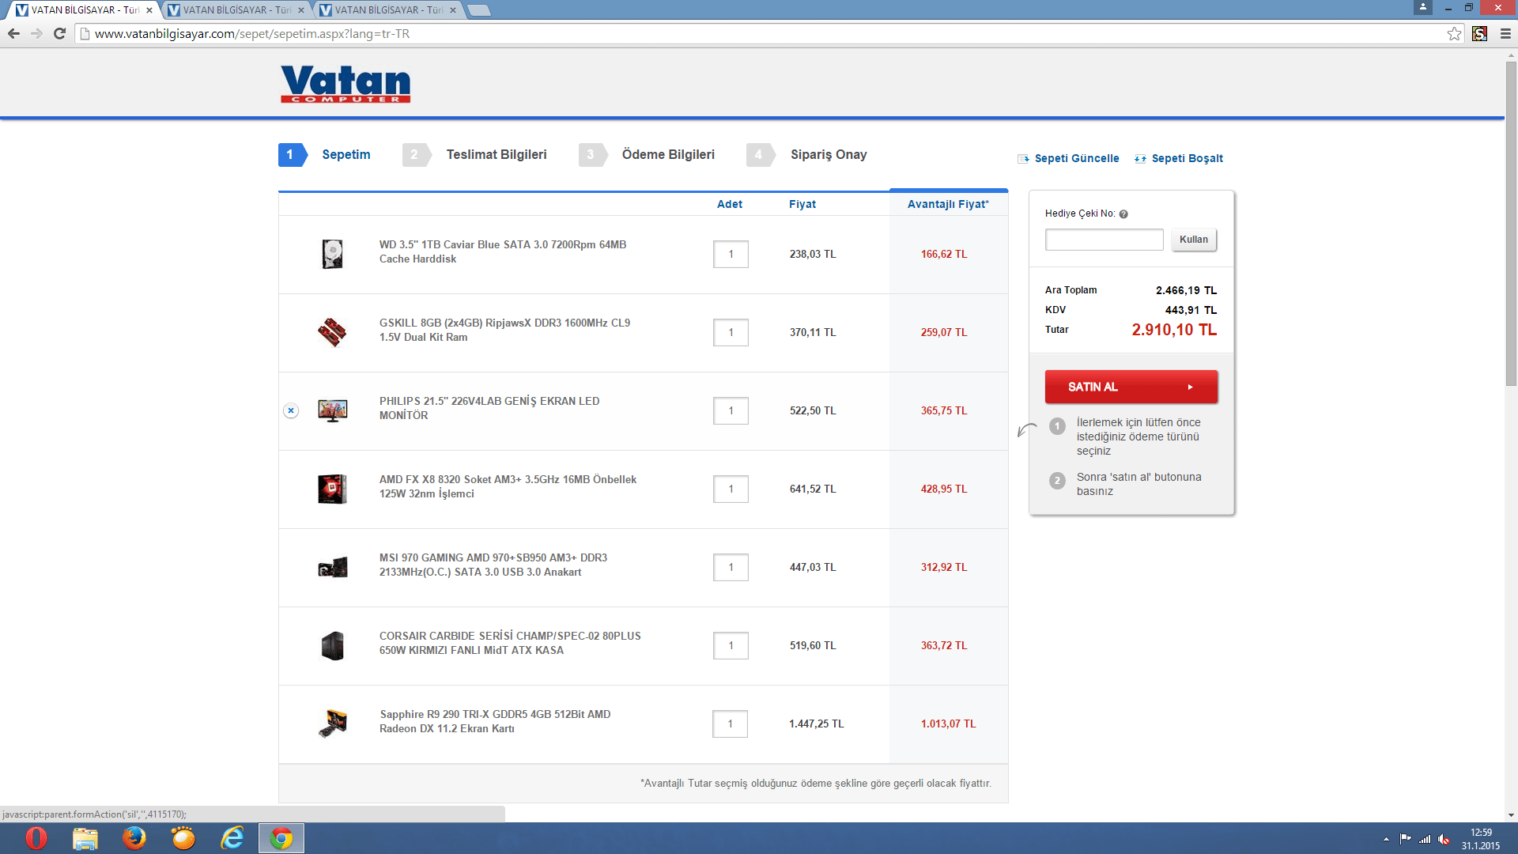Click quantity field for AMD FX 8320
This screenshot has height=854, width=1518.
[731, 489]
